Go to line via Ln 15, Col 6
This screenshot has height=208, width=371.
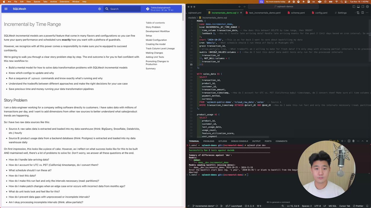point(293,206)
